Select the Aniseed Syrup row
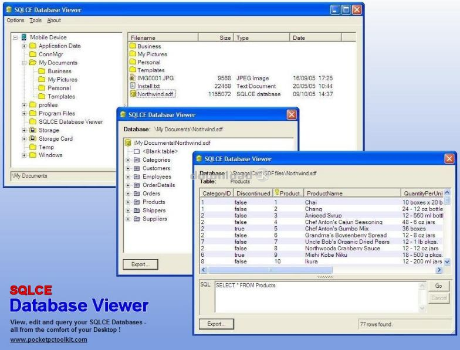 coord(322,216)
